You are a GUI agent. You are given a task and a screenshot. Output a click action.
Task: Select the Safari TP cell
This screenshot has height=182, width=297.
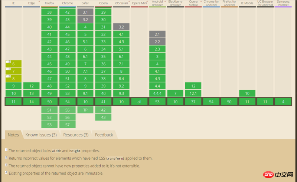tap(85, 110)
